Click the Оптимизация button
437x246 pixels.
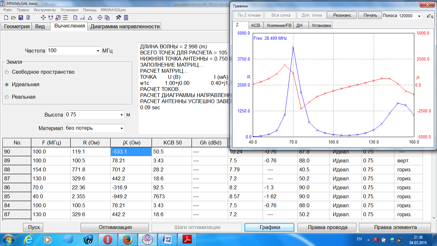pos(115,227)
